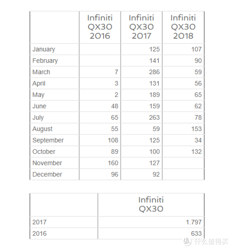Select the February 2018 value 90
Image resolution: width=230 pixels, height=248 pixels.
click(x=198, y=61)
